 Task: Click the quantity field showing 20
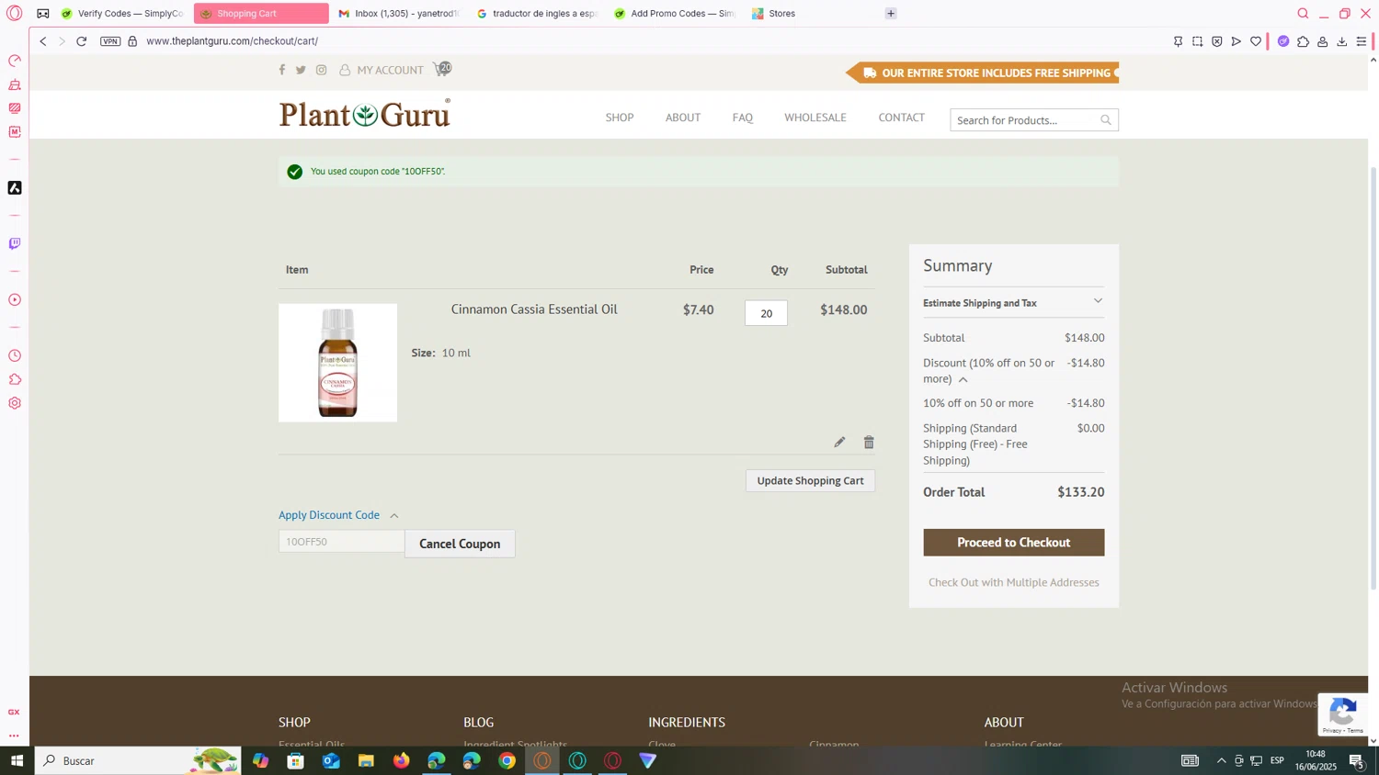[x=766, y=313]
